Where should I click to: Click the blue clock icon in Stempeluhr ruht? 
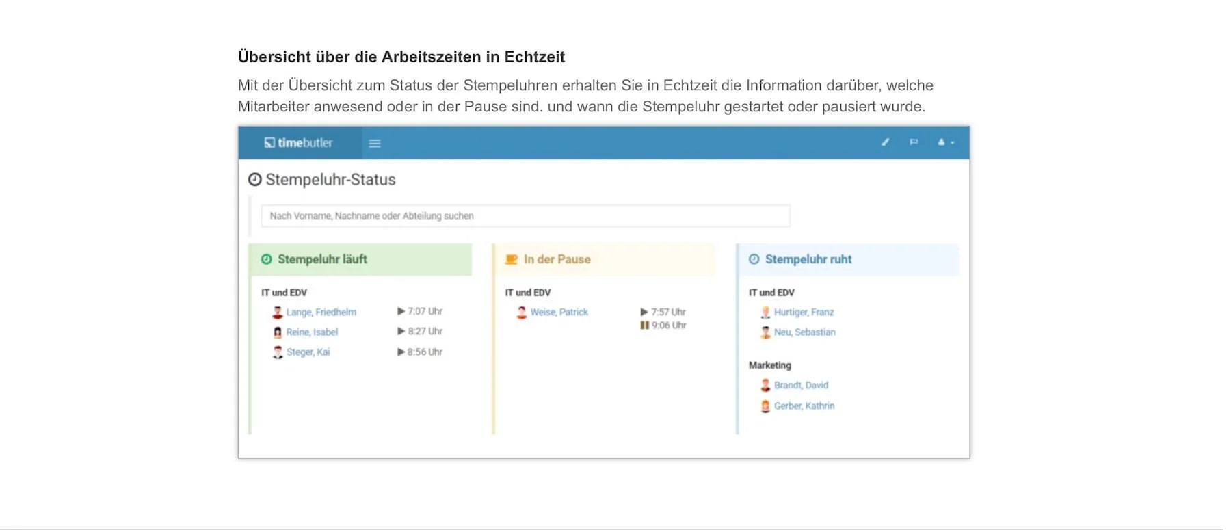pos(754,259)
